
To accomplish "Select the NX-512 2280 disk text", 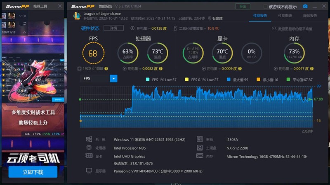I will click(237, 148).
